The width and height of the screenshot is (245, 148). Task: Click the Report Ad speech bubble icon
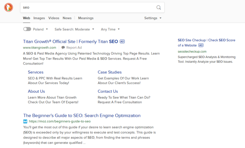click(63, 47)
